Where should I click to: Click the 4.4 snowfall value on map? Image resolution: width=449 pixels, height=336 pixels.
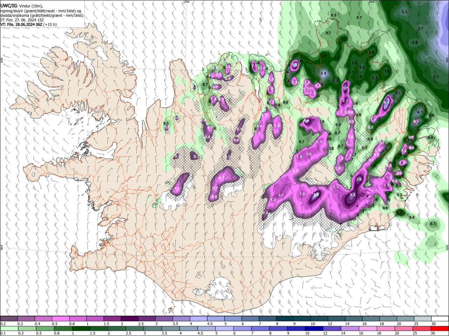(306, 121)
